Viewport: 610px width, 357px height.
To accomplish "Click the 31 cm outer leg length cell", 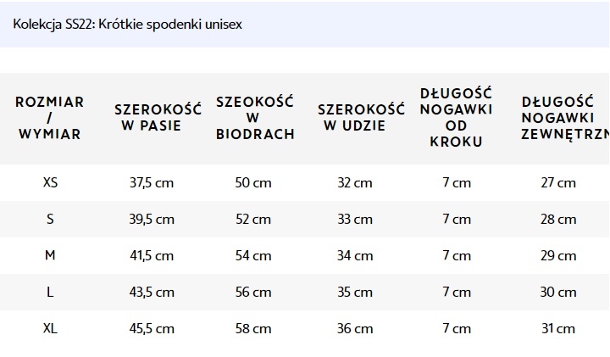I will coord(558,328).
